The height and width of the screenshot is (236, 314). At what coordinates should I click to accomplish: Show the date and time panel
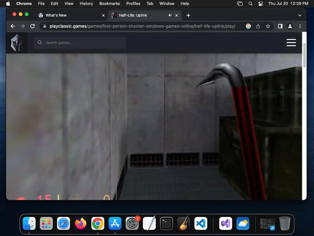(288, 3)
